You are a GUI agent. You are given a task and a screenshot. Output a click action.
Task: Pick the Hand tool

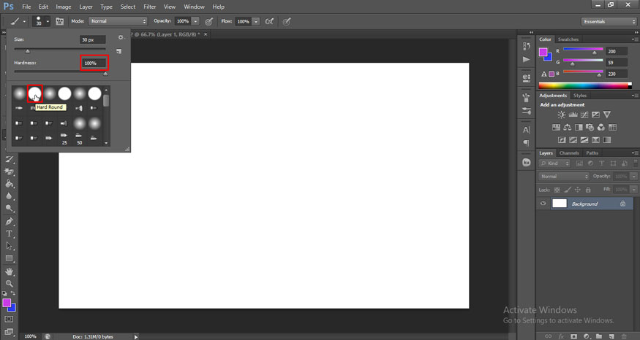[x=10, y=271]
